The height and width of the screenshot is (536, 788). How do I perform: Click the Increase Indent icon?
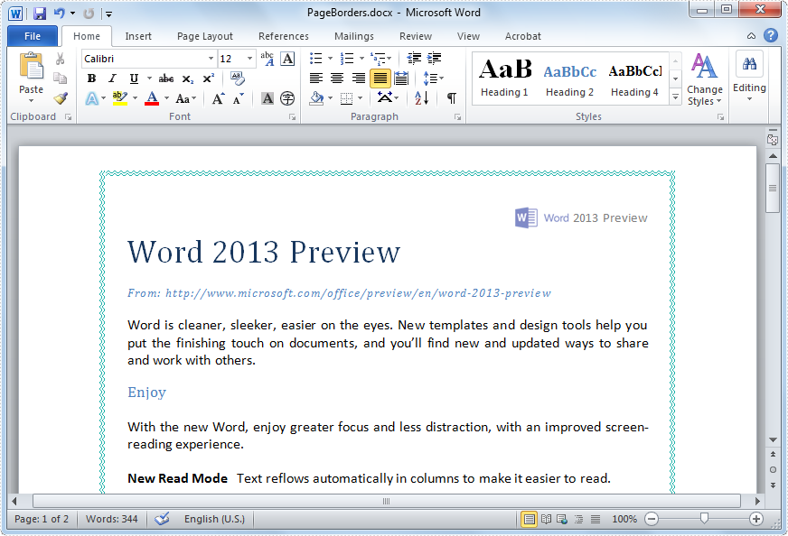(434, 59)
